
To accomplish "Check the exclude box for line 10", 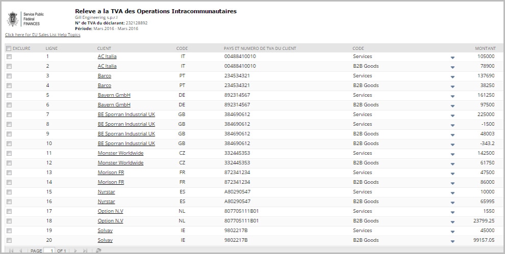I will point(9,144).
